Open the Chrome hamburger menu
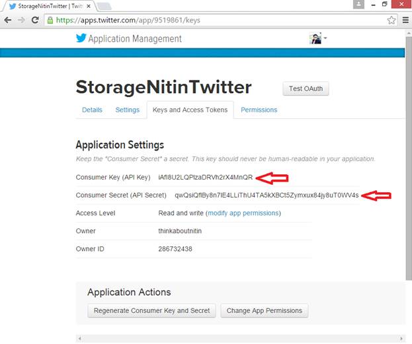Image resolution: width=412 pixels, height=344 pixels. (x=405, y=20)
